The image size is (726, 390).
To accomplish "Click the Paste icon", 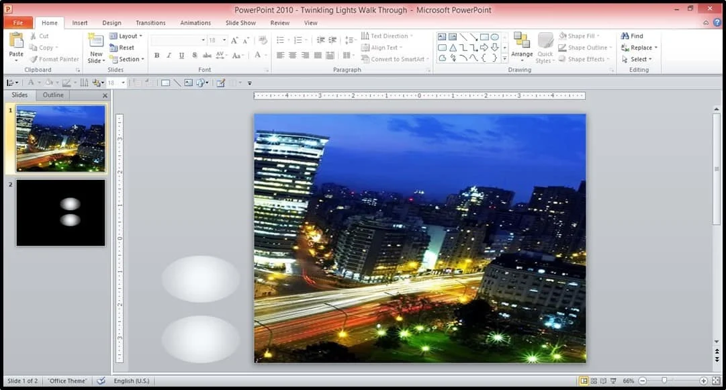I will tap(16, 41).
